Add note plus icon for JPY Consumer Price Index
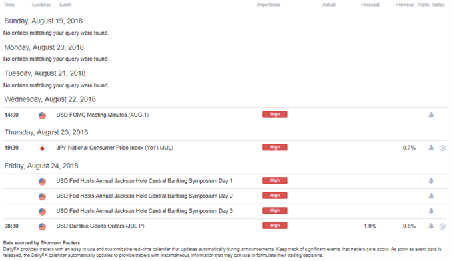The image size is (453, 261). (442, 148)
